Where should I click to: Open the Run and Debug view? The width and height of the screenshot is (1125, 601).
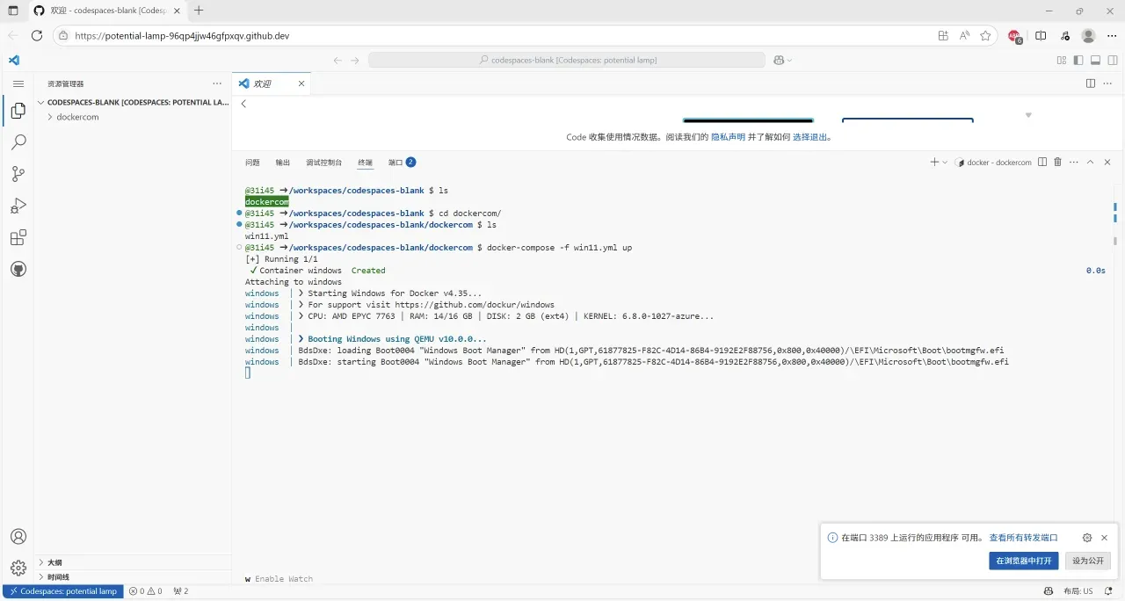click(18, 206)
